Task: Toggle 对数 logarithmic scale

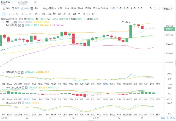Action: tap(163, 118)
